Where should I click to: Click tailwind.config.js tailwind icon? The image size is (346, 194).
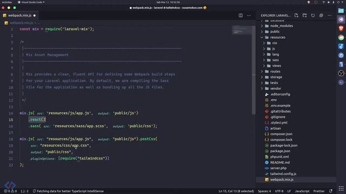pyautogui.click(x=267, y=174)
